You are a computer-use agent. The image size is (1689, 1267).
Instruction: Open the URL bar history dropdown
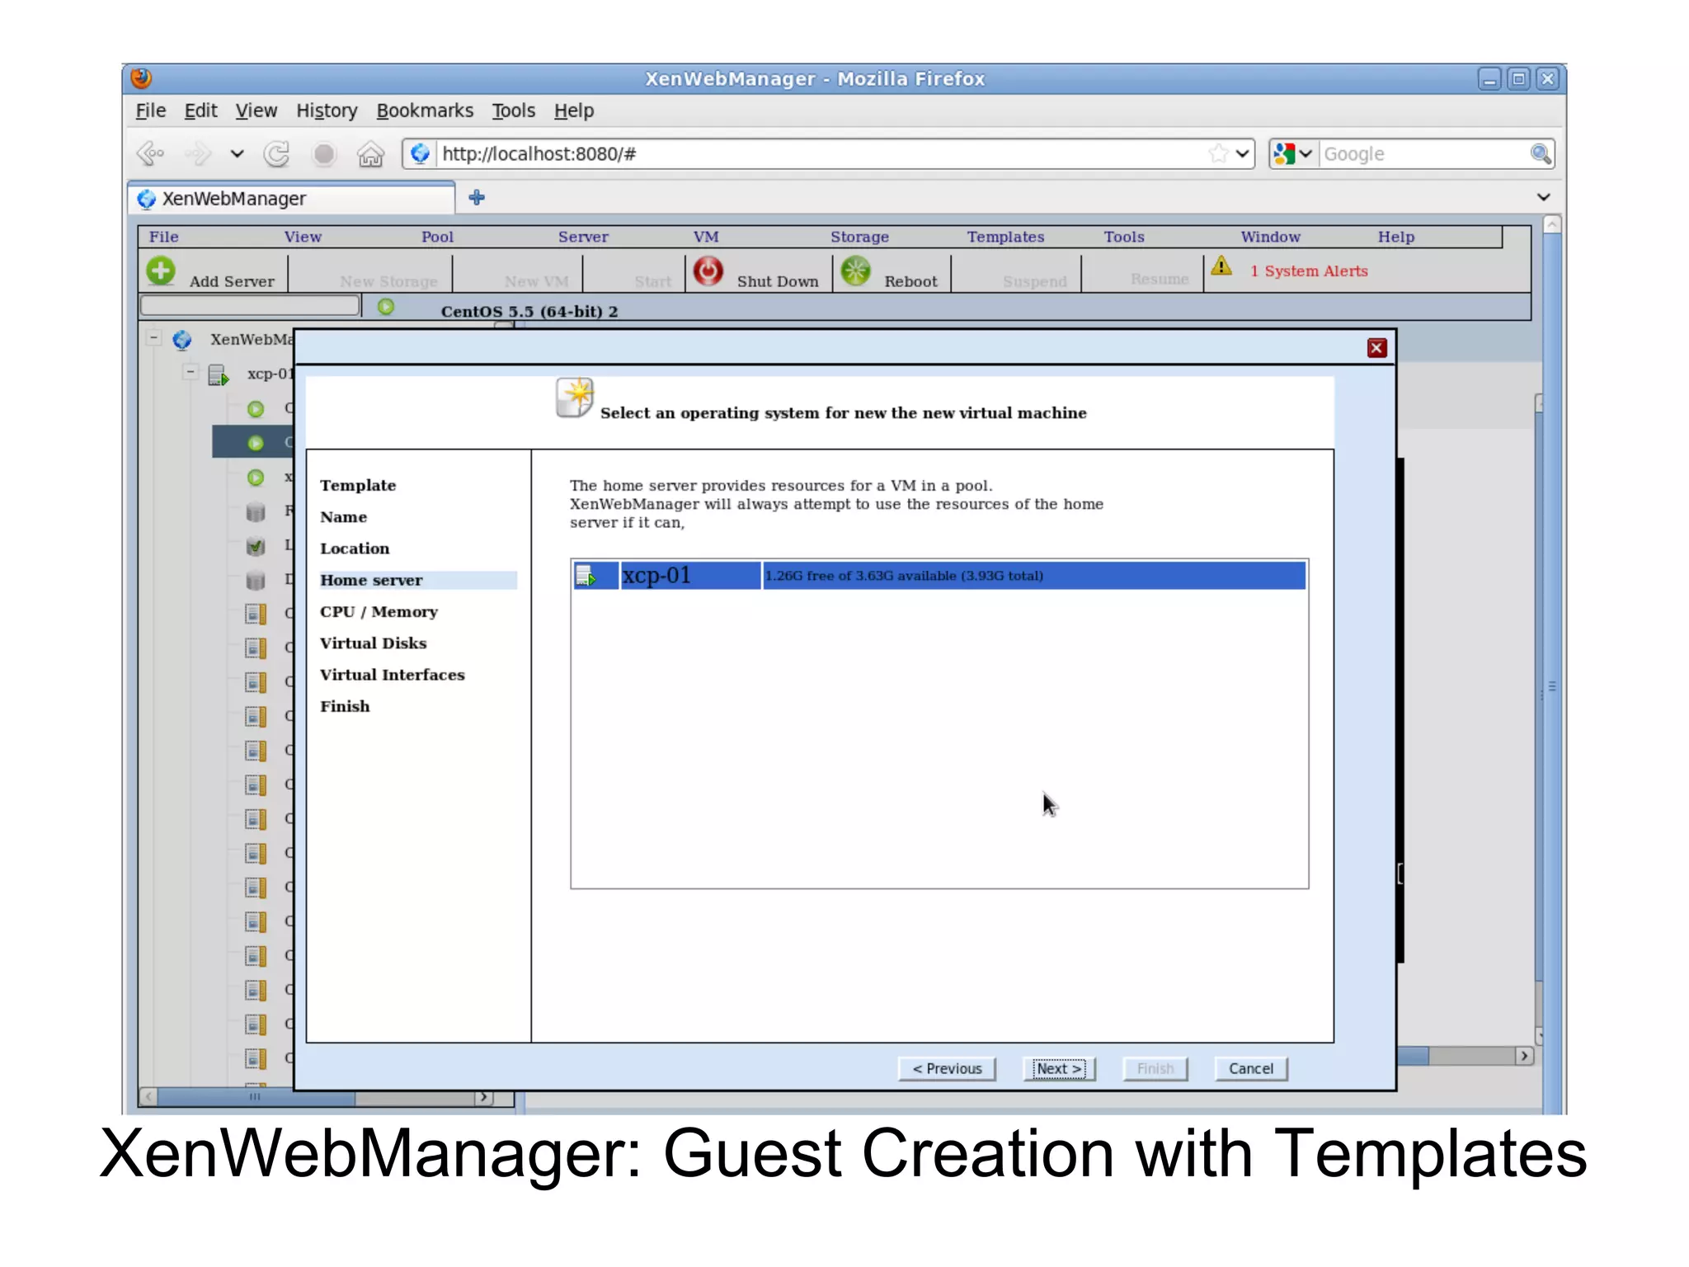(1242, 153)
